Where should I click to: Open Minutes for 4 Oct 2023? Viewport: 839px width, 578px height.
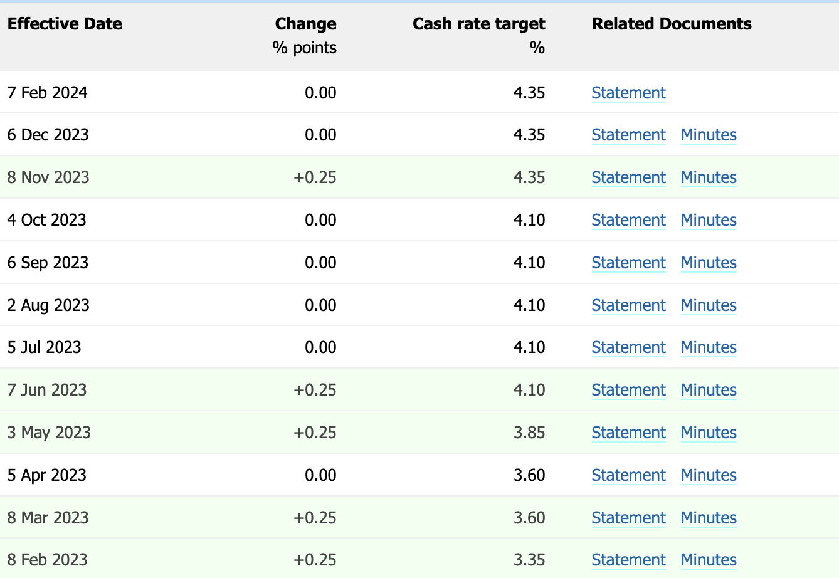(x=709, y=220)
